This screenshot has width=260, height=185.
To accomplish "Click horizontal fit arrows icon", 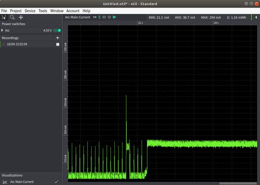I will (x=95, y=17).
